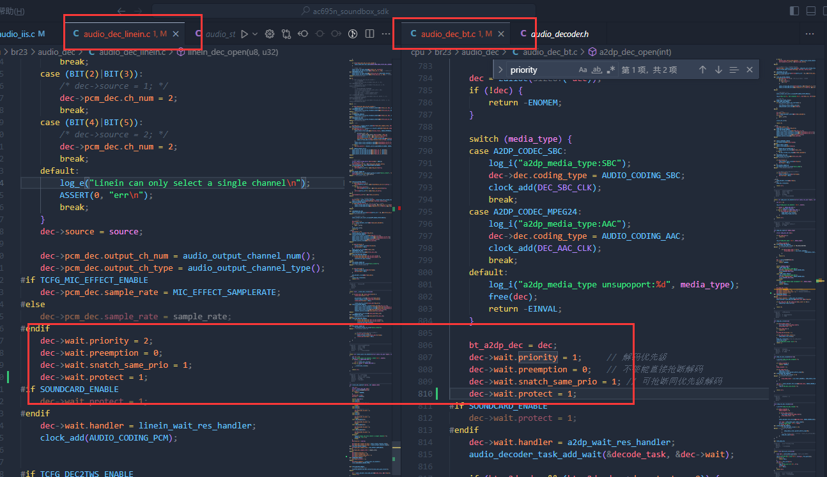Screen dimensions: 827x477
Task: Click br23 breadcrumb in right editor
Action: 442,52
